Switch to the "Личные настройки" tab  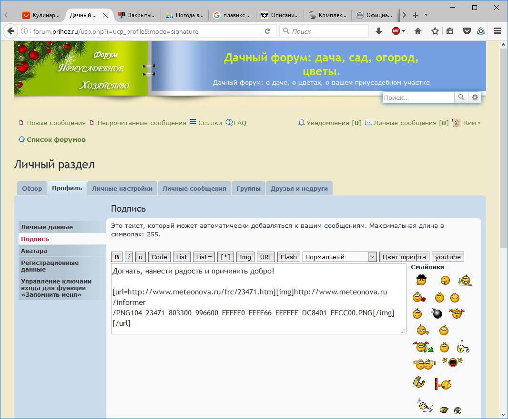[122, 188]
